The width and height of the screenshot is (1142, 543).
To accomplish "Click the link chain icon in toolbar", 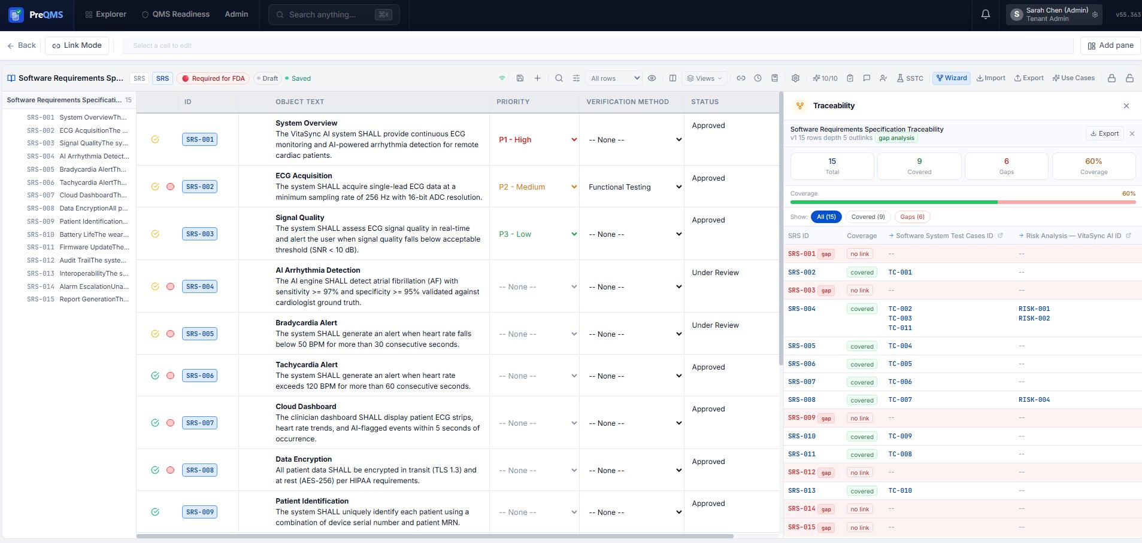I will pyautogui.click(x=741, y=78).
